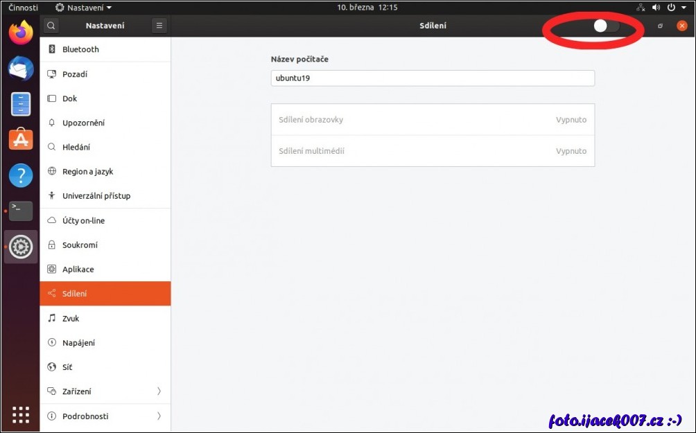
Task: Open Upozornění notifications panel
Action: click(83, 123)
